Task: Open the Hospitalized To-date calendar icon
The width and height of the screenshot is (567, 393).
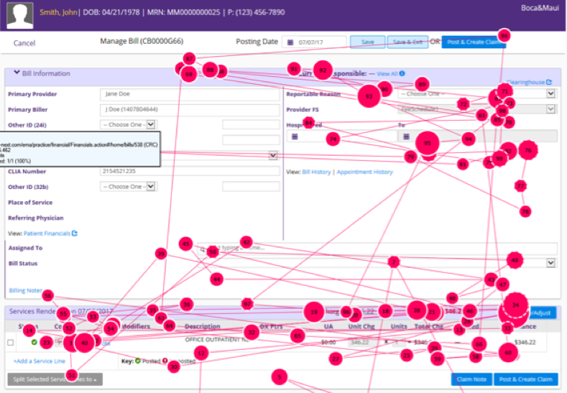Action: (406, 137)
